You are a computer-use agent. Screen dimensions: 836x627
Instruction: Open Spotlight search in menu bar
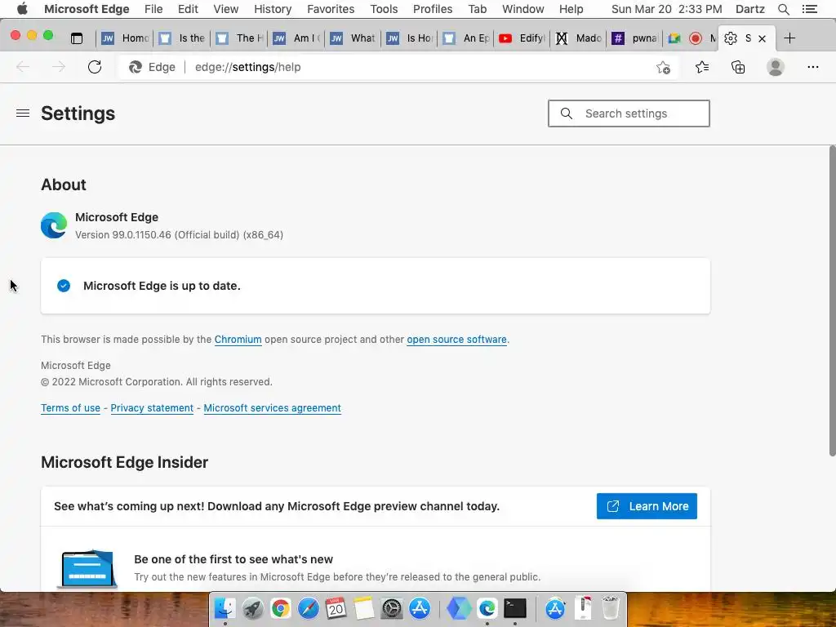[x=783, y=9]
